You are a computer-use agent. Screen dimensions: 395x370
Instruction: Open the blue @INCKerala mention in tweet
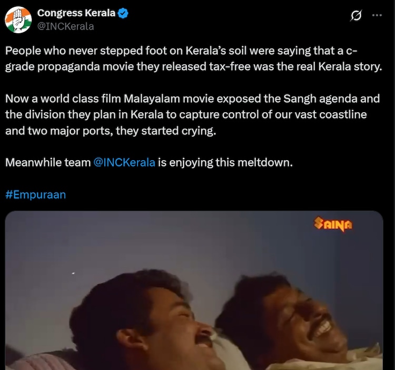pyautogui.click(x=124, y=162)
